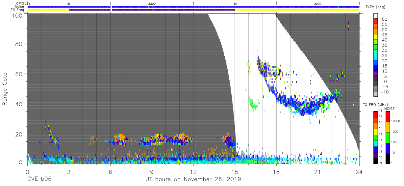The image size is (404, 186).
Task: Click the 'TX Freq' row label at top
Action: [18, 10]
